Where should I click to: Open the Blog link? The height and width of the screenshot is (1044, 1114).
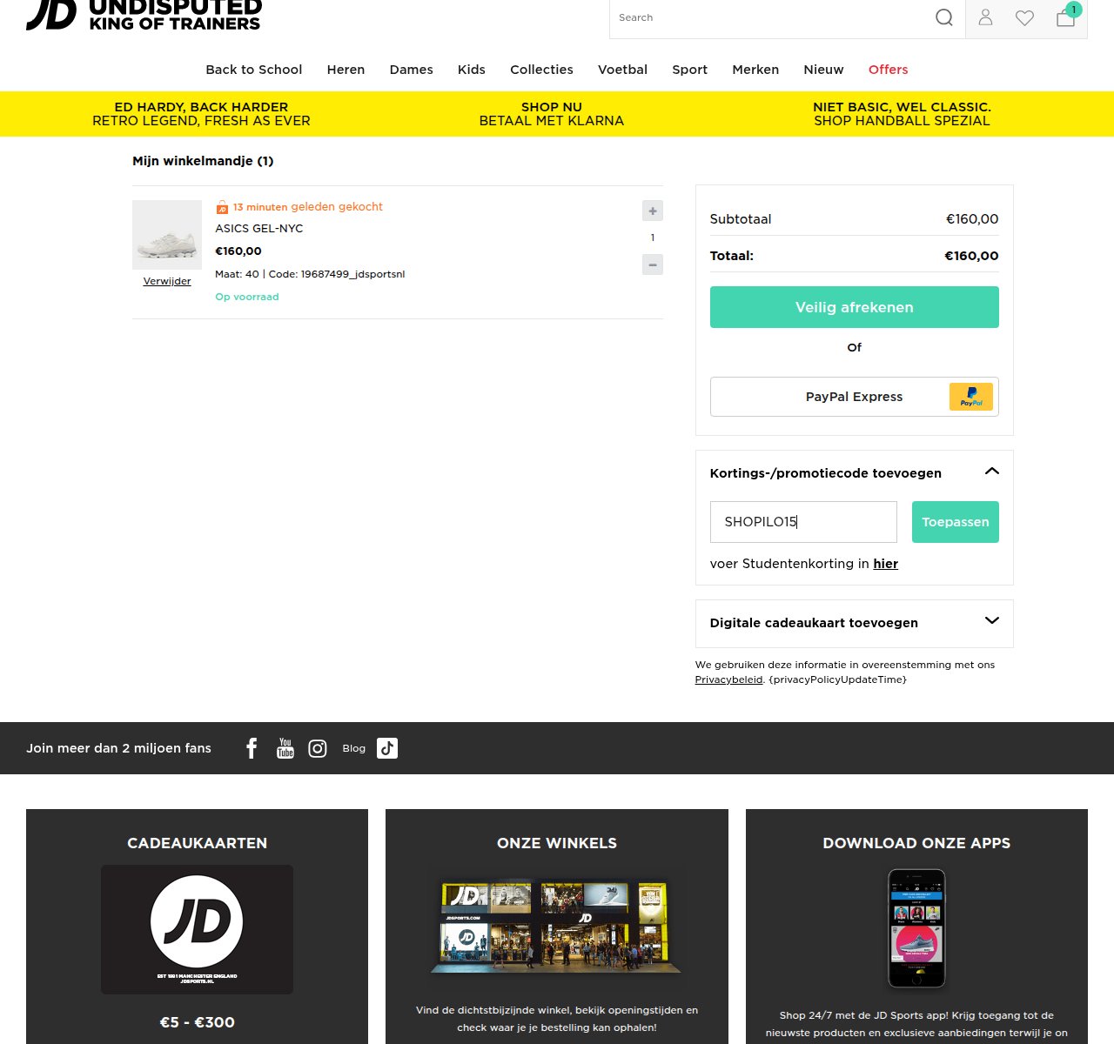[354, 748]
